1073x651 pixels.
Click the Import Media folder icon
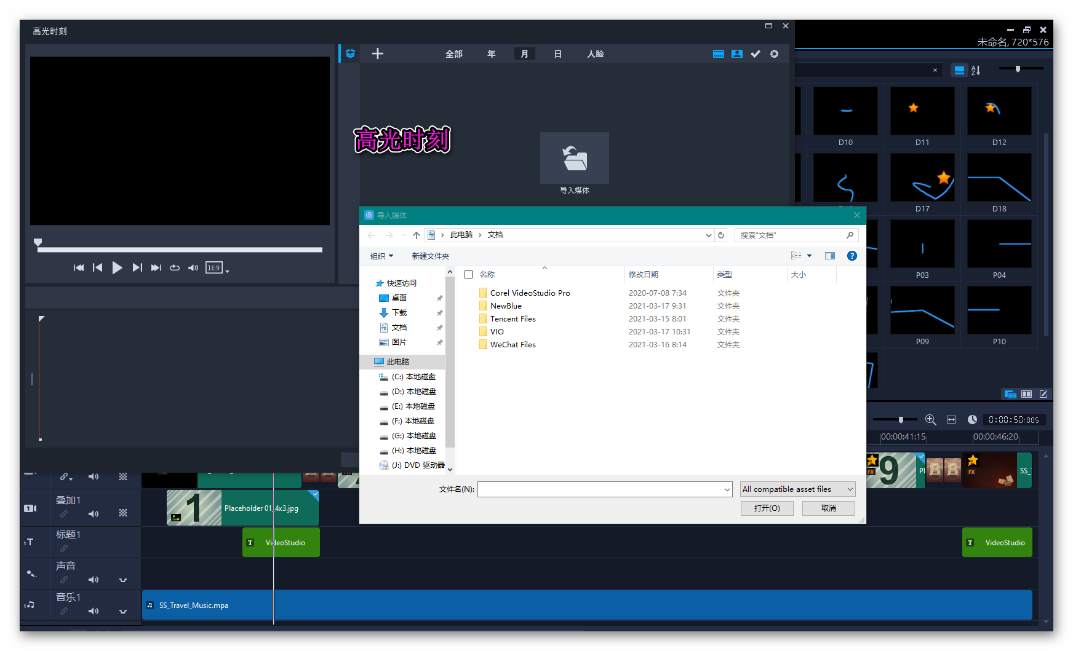[575, 158]
